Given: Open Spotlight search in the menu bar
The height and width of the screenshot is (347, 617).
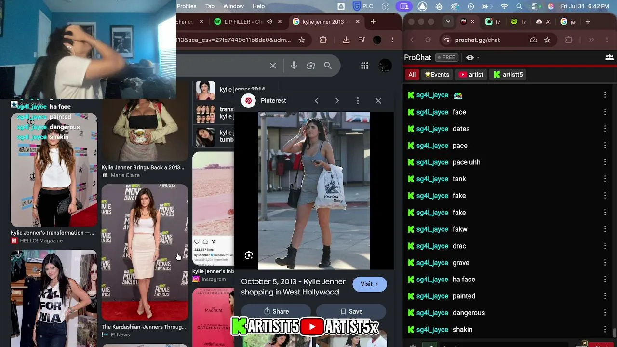Looking at the screenshot, I should (519, 6).
